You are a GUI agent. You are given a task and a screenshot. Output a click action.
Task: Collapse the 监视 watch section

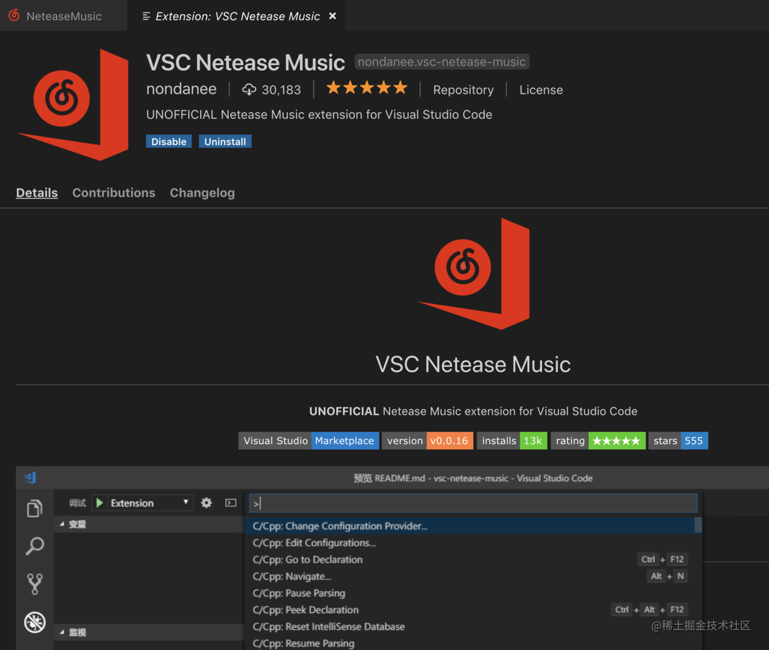pyautogui.click(x=149, y=632)
